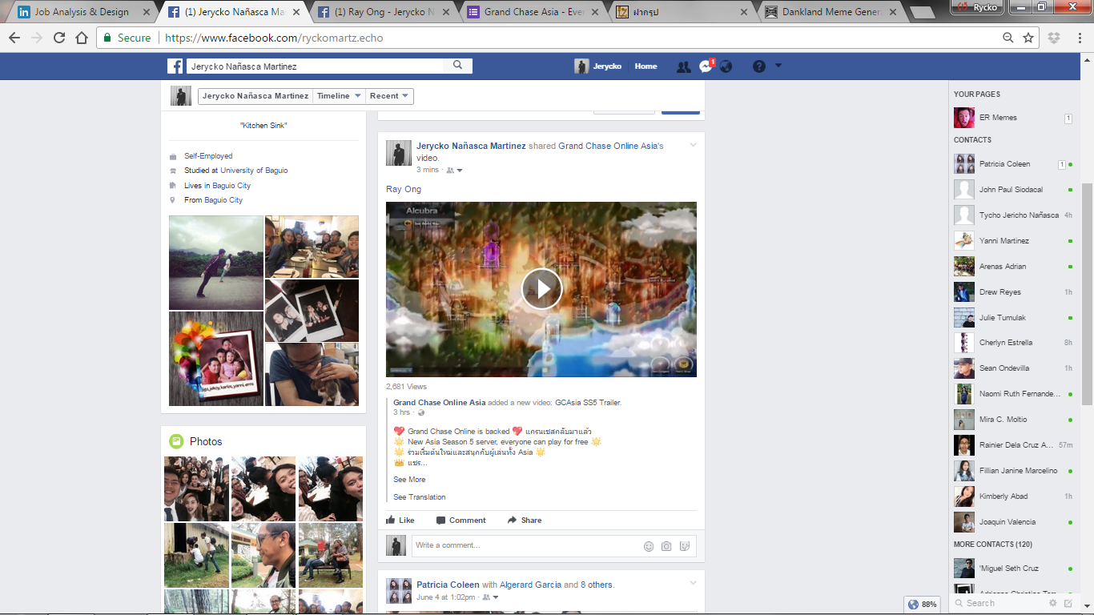The image size is (1094, 615).
Task: Bookmark this page with the star icon
Action: pos(1028,38)
